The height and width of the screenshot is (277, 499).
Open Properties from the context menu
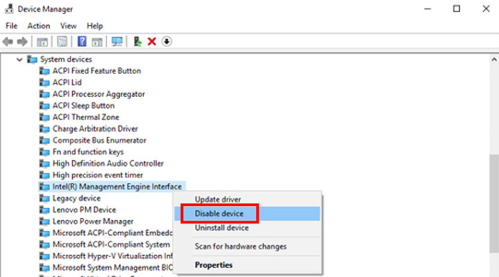pos(214,265)
